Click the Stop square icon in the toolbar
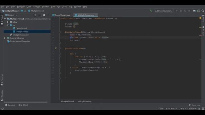Viewport: 205px width, 115px height. click(189, 11)
